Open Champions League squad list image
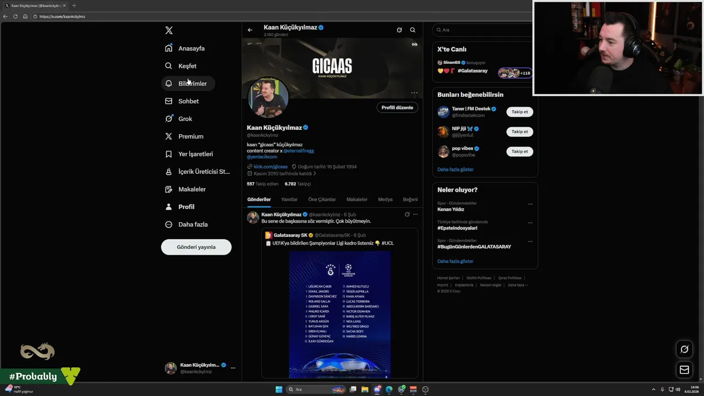The height and width of the screenshot is (396, 704). pos(340,314)
